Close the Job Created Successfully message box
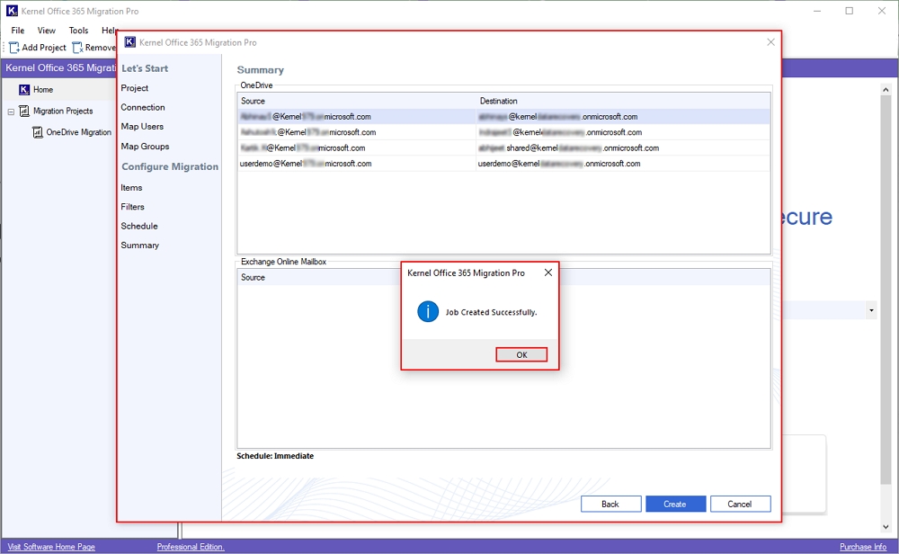Screen dimensions: 899x554 point(548,273)
